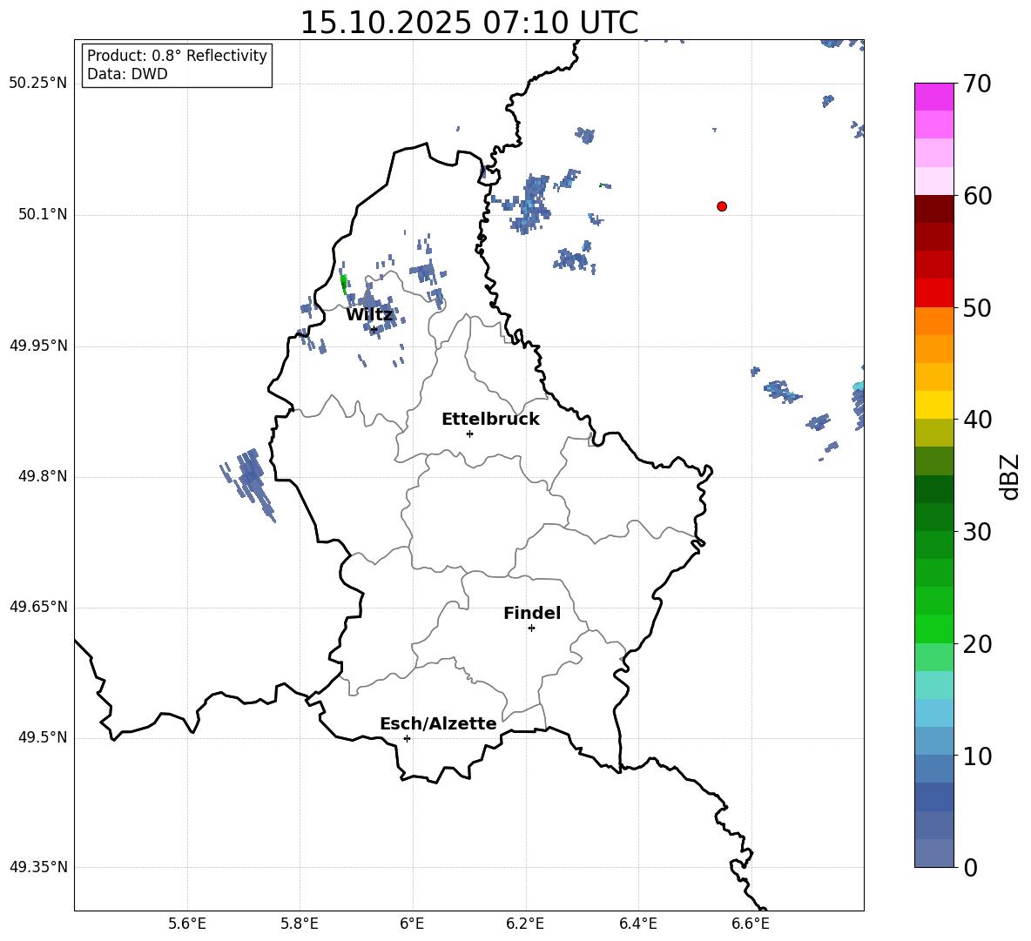This screenshot has width=1031, height=941.
Task: Click the dBZ colorbar axis label
Action: (1011, 476)
